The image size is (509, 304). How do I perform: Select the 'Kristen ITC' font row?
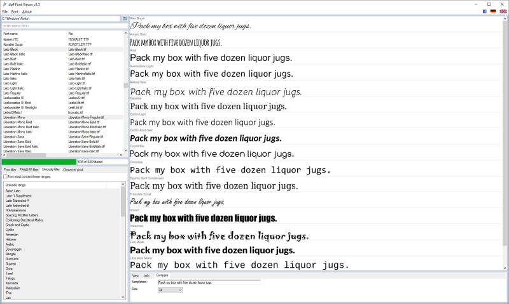pos(62,39)
